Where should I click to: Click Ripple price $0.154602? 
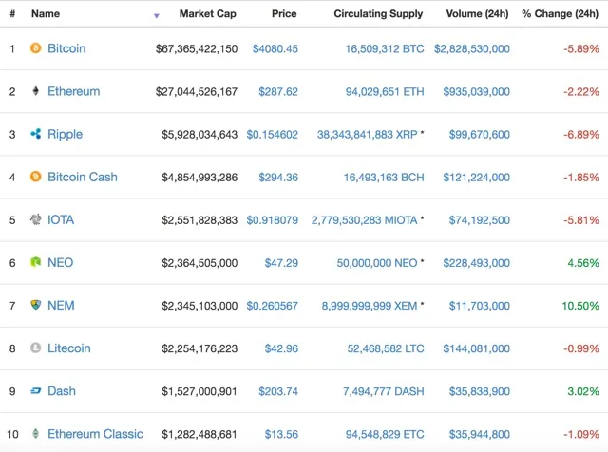pyautogui.click(x=273, y=135)
